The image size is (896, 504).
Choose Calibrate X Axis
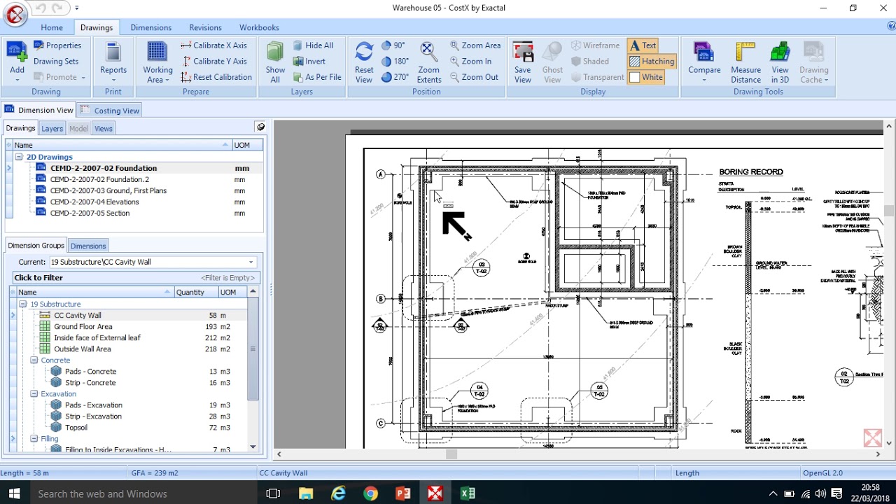pyautogui.click(x=213, y=45)
